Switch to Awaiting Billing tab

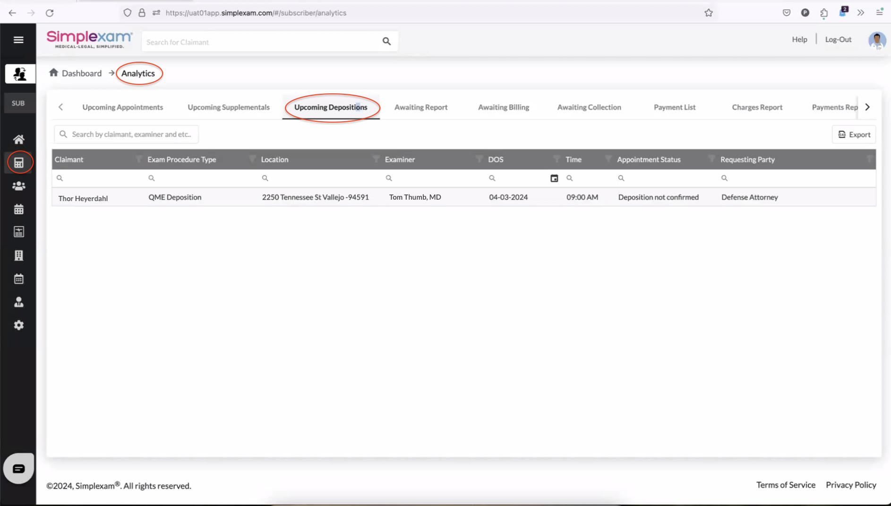(504, 107)
